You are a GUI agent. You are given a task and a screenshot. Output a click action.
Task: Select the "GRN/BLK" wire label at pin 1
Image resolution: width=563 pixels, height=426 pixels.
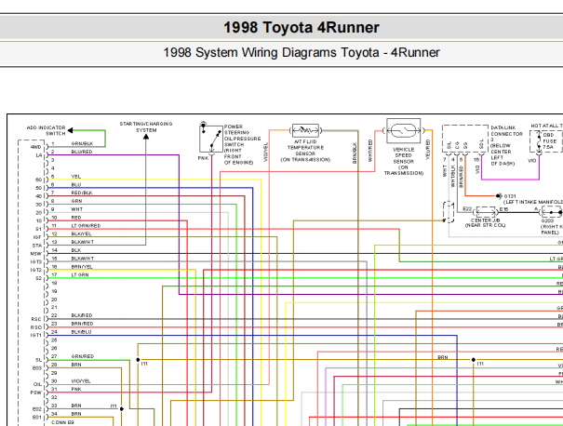(x=82, y=143)
